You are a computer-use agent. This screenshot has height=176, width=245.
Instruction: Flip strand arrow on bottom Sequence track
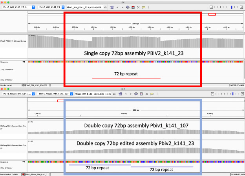(24, 162)
